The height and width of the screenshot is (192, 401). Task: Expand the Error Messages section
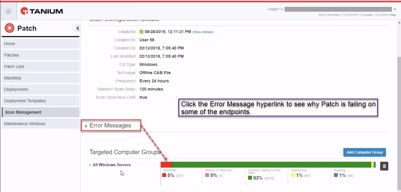(x=110, y=126)
